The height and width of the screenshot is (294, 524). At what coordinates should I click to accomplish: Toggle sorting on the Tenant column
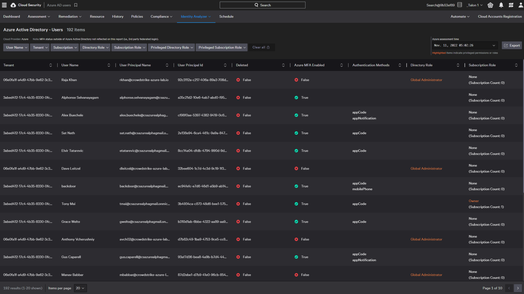[51, 65]
